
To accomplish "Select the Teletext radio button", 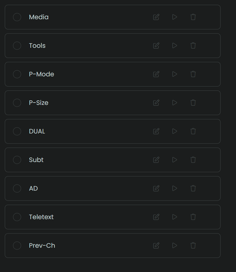I will (x=17, y=217).
